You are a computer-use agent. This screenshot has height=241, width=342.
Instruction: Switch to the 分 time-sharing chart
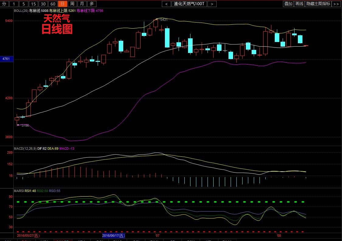[x=4, y=4]
